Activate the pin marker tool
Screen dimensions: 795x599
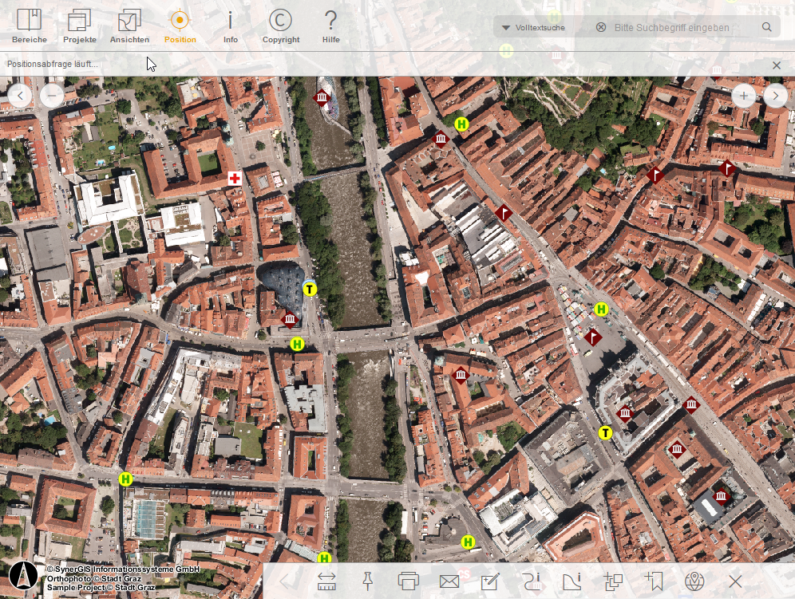tap(369, 582)
